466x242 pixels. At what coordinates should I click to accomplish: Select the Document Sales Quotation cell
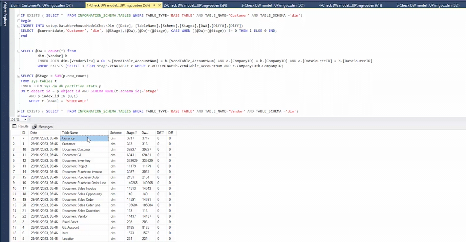point(85,211)
